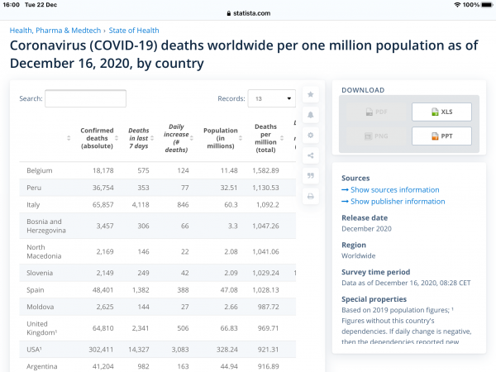Click Italy's deaths in last 7 days 4,118

(141, 205)
